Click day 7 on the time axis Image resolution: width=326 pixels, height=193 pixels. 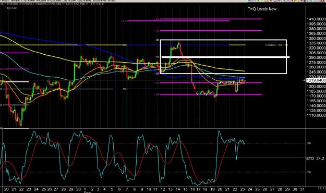127,189
